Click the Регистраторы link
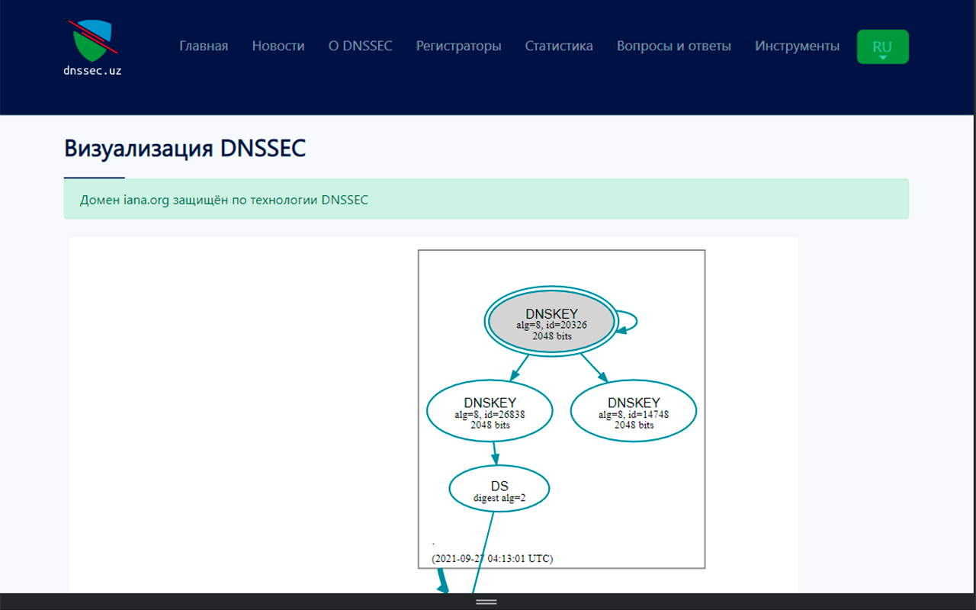Screen dimensions: 976x610 pyautogui.click(x=458, y=46)
